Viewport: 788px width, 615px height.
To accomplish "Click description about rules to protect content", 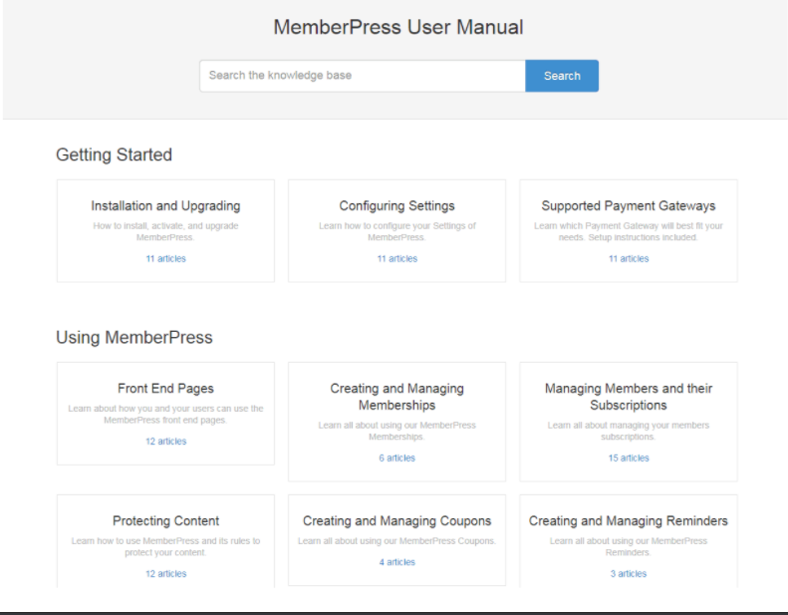I will (165, 546).
